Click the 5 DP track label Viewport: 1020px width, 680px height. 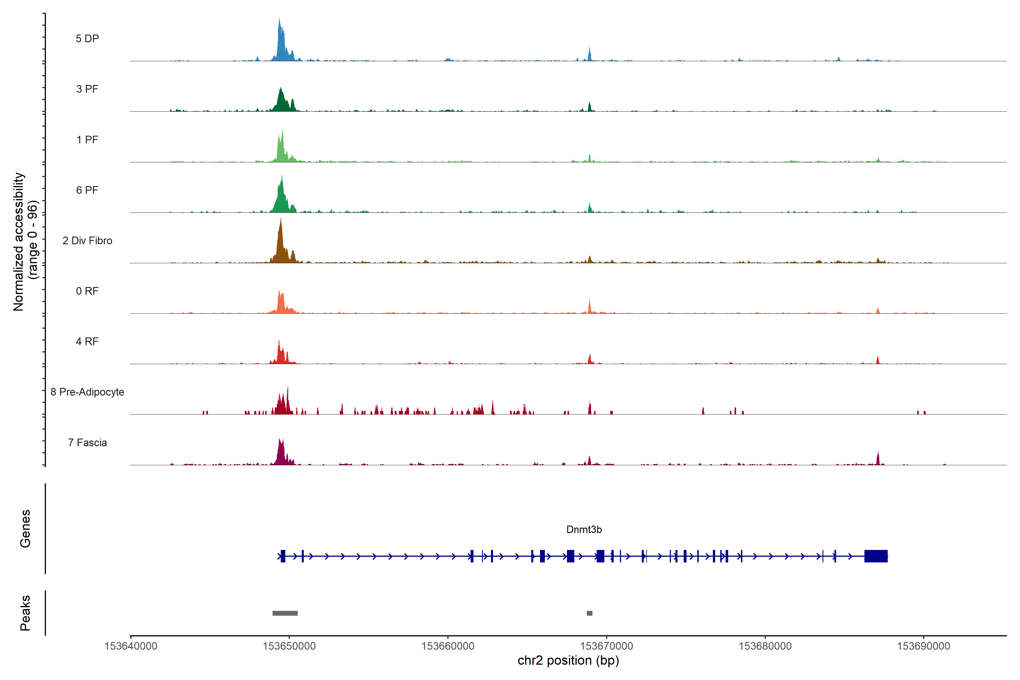point(87,39)
